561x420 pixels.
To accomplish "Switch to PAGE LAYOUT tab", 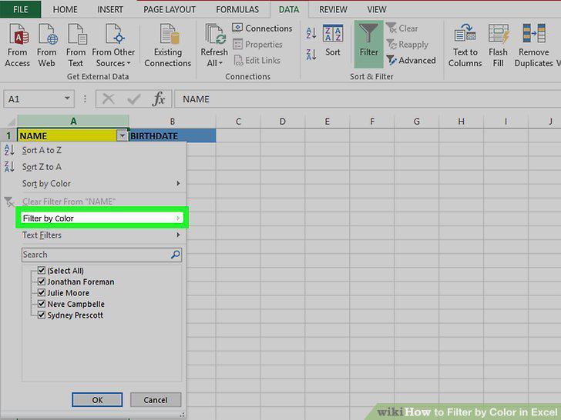I will point(170,10).
